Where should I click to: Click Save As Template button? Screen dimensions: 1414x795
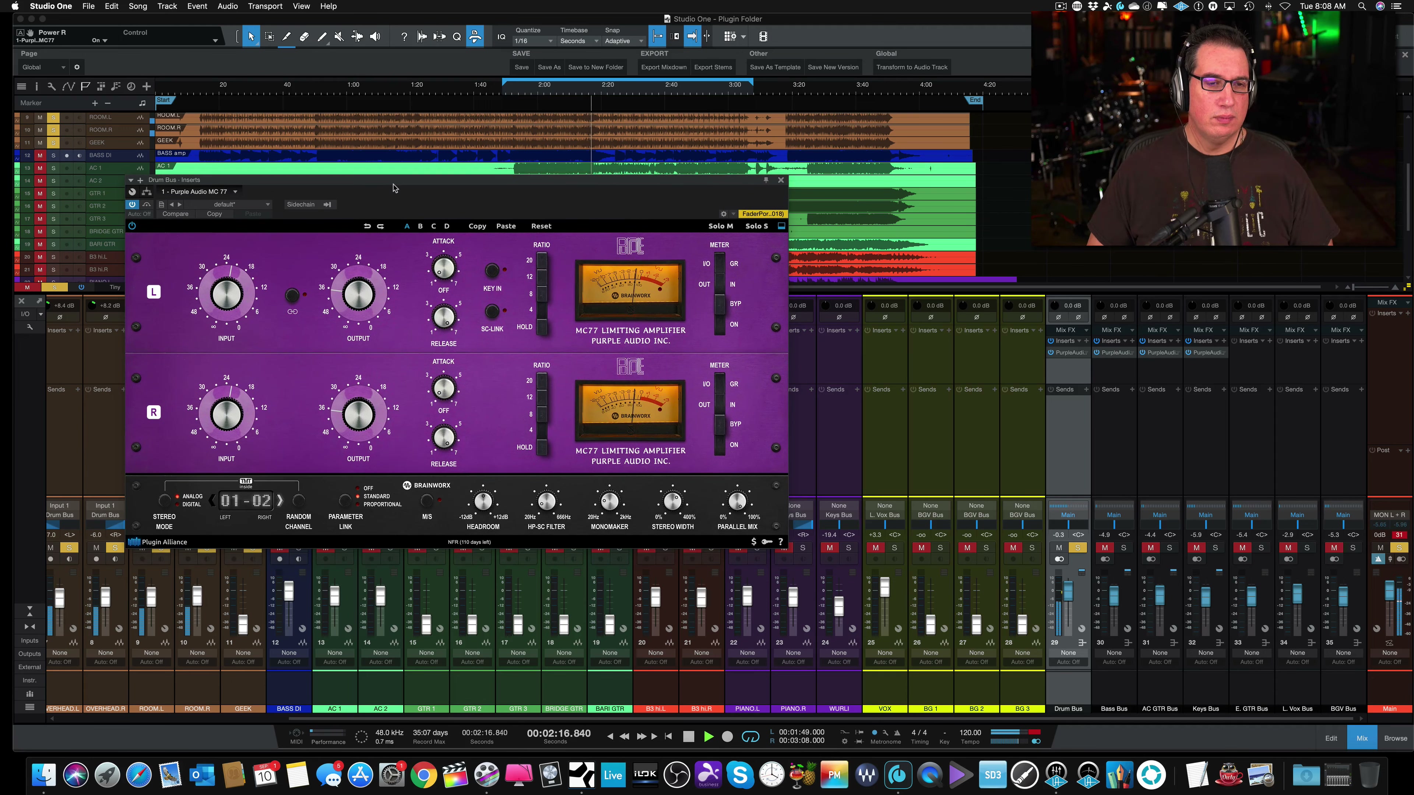pyautogui.click(x=775, y=67)
